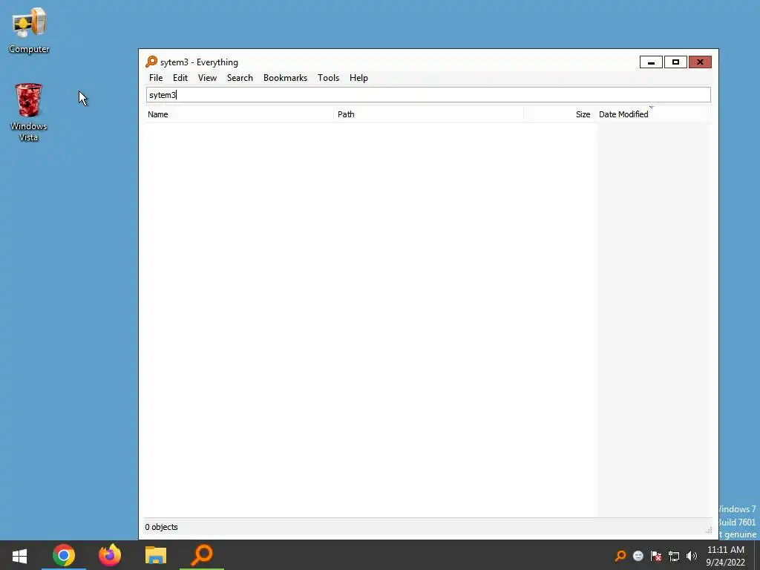Open the Edit menu

tap(180, 77)
